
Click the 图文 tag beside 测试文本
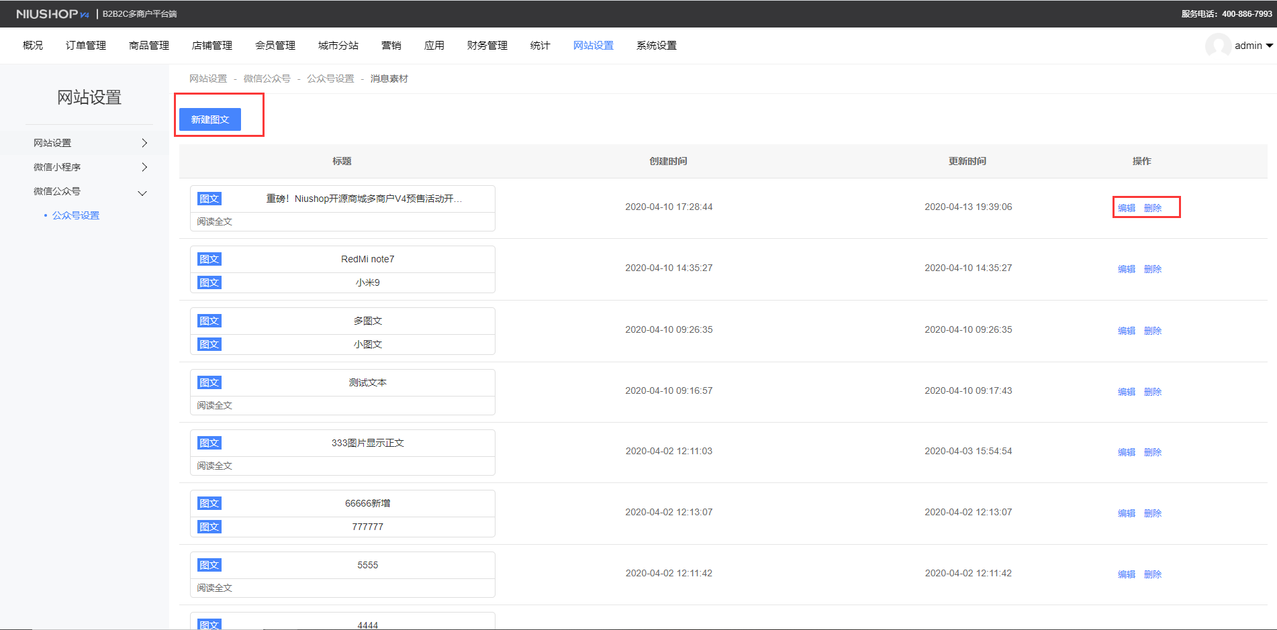point(209,382)
